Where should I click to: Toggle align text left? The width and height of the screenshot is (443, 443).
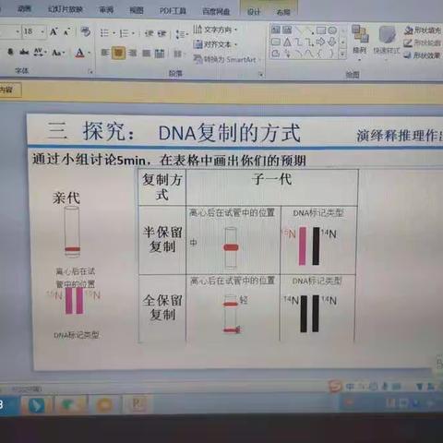pos(104,53)
